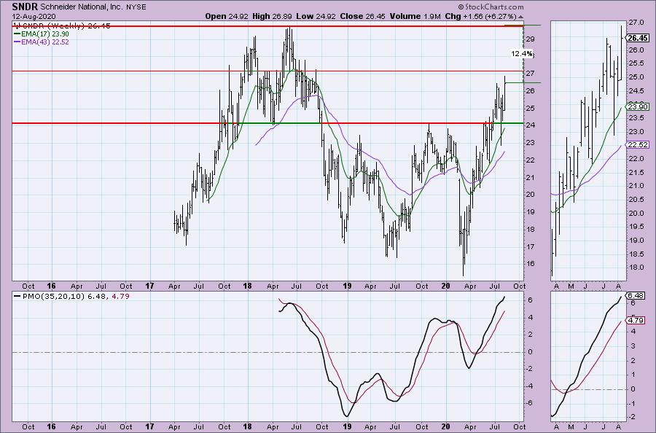Click the up-triangle change indicator icon
This screenshot has width=656, height=433.
pyautogui.click(x=520, y=17)
